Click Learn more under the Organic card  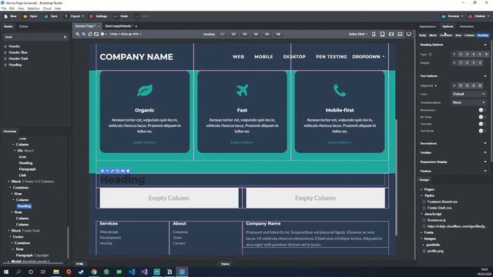tap(144, 142)
